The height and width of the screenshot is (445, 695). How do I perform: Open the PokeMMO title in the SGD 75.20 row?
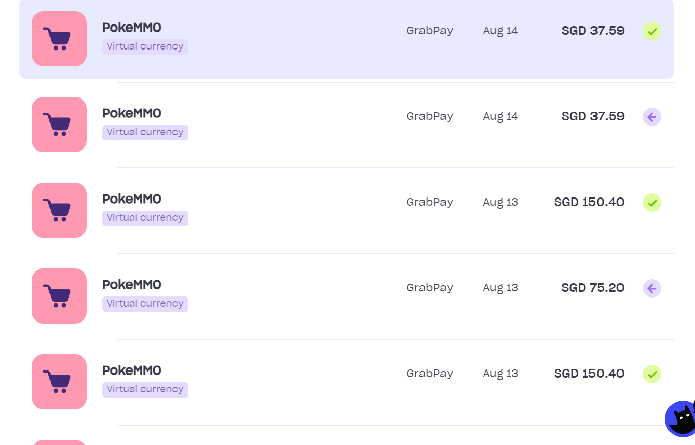(132, 284)
